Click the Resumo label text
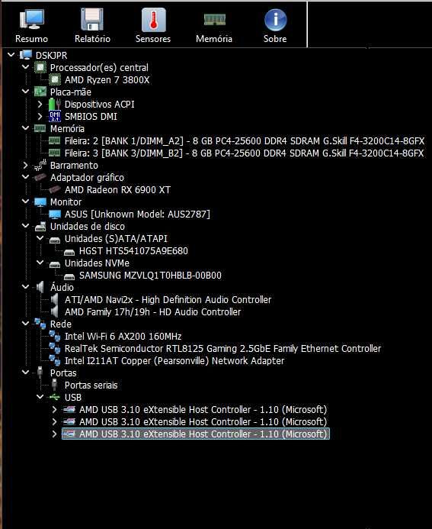 pos(32,39)
